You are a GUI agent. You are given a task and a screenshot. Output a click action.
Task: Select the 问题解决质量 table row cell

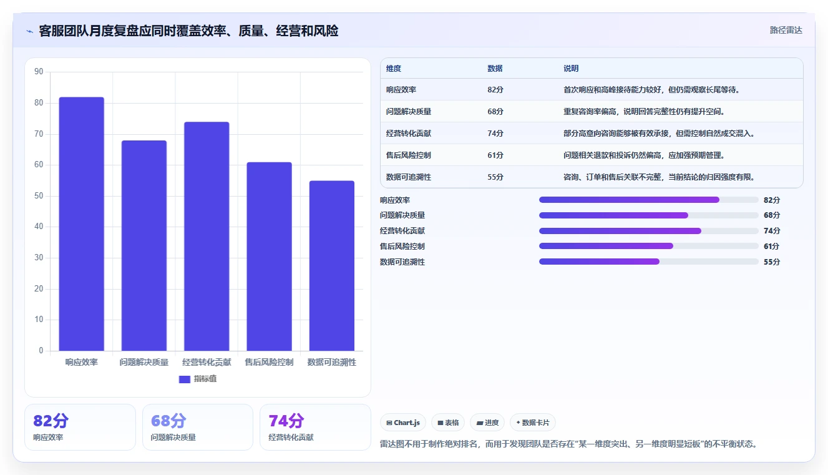[x=409, y=112]
